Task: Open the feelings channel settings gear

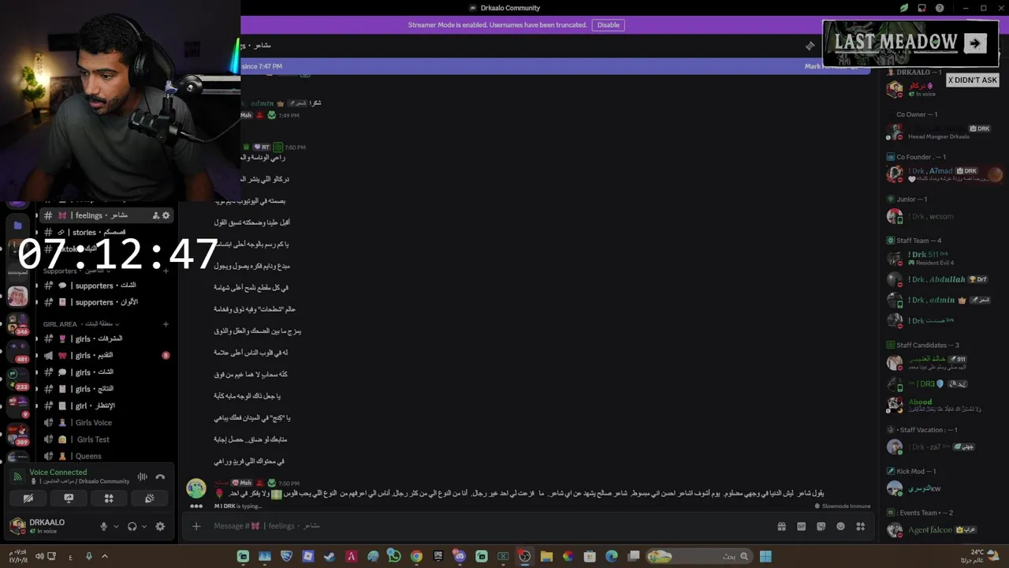Action: point(166,215)
